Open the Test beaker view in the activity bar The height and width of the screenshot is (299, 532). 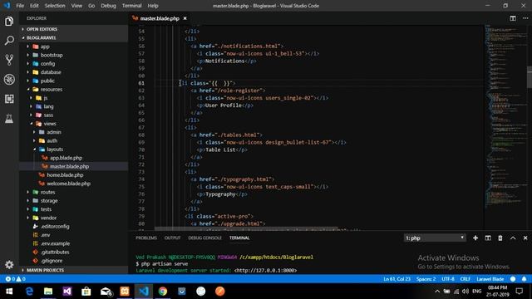[x=9, y=118]
